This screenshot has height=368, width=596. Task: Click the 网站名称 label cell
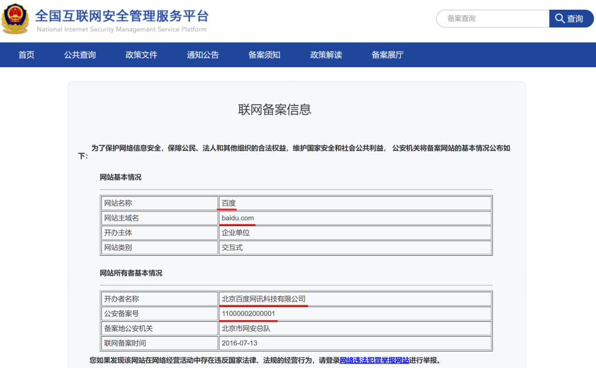(159, 203)
